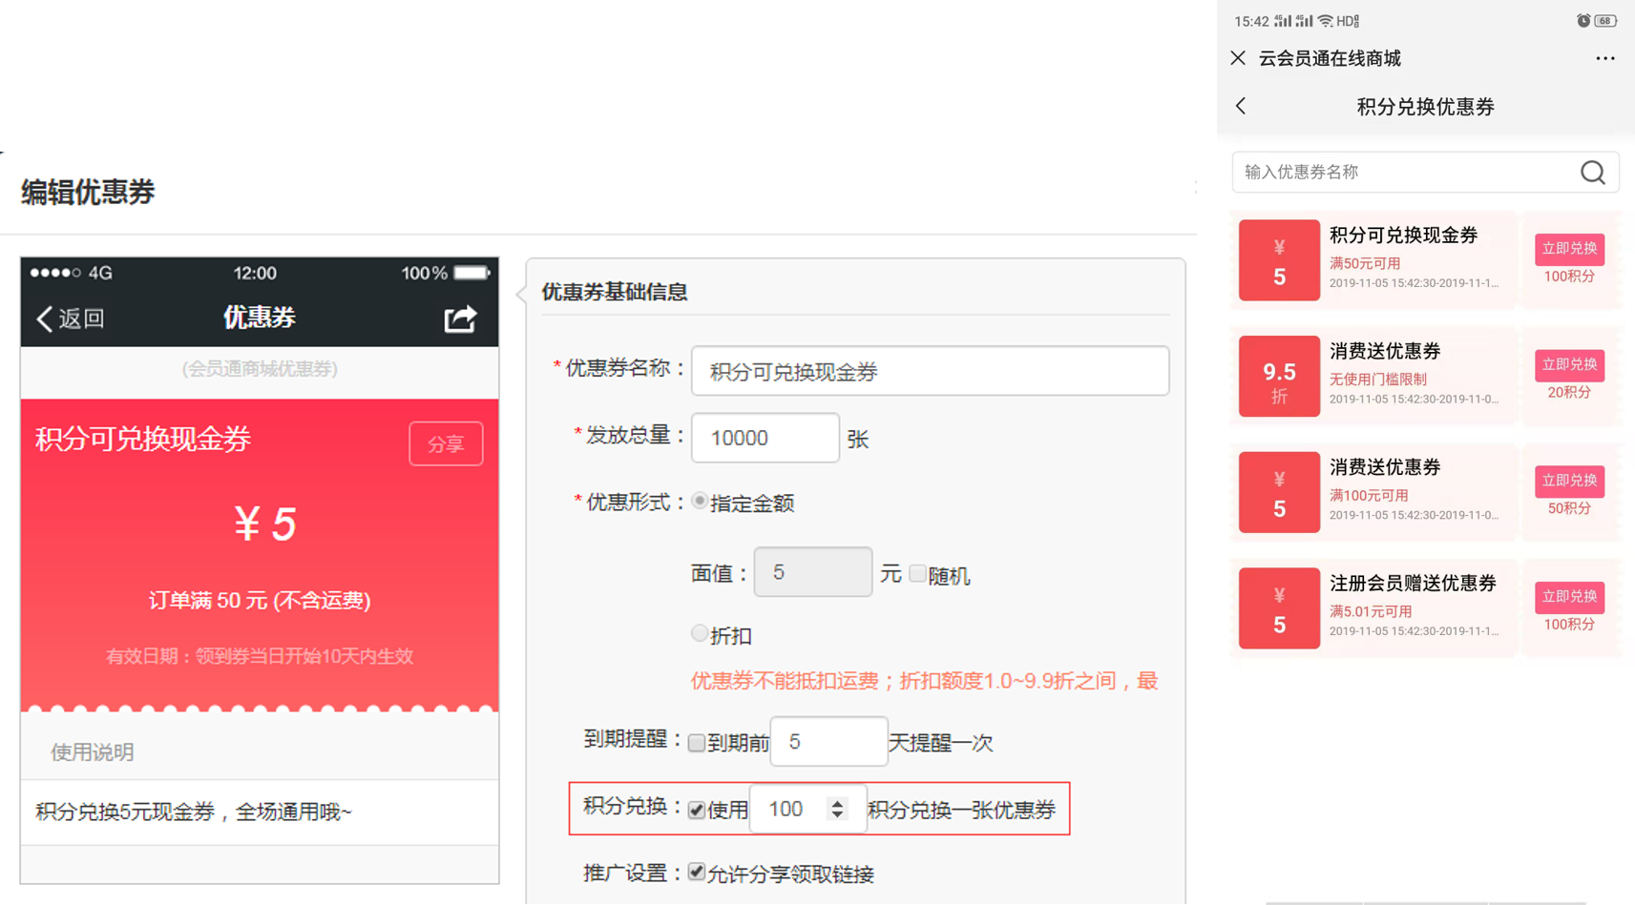Select the 折扣 radio option

tap(700, 633)
